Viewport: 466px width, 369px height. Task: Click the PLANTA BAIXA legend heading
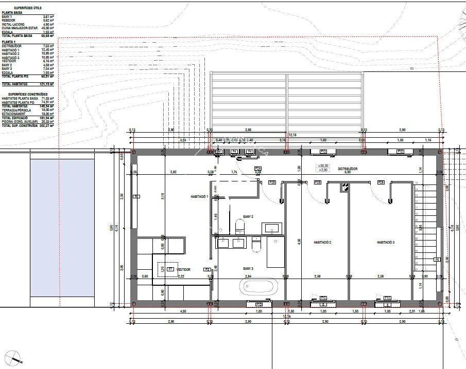point(12,13)
